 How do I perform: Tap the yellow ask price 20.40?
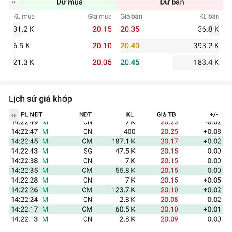point(130,46)
